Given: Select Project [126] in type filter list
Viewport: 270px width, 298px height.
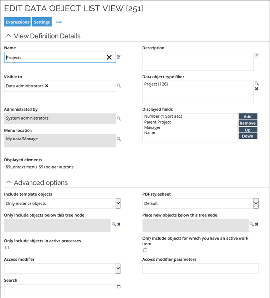Looking at the screenshot, I should click(156, 84).
